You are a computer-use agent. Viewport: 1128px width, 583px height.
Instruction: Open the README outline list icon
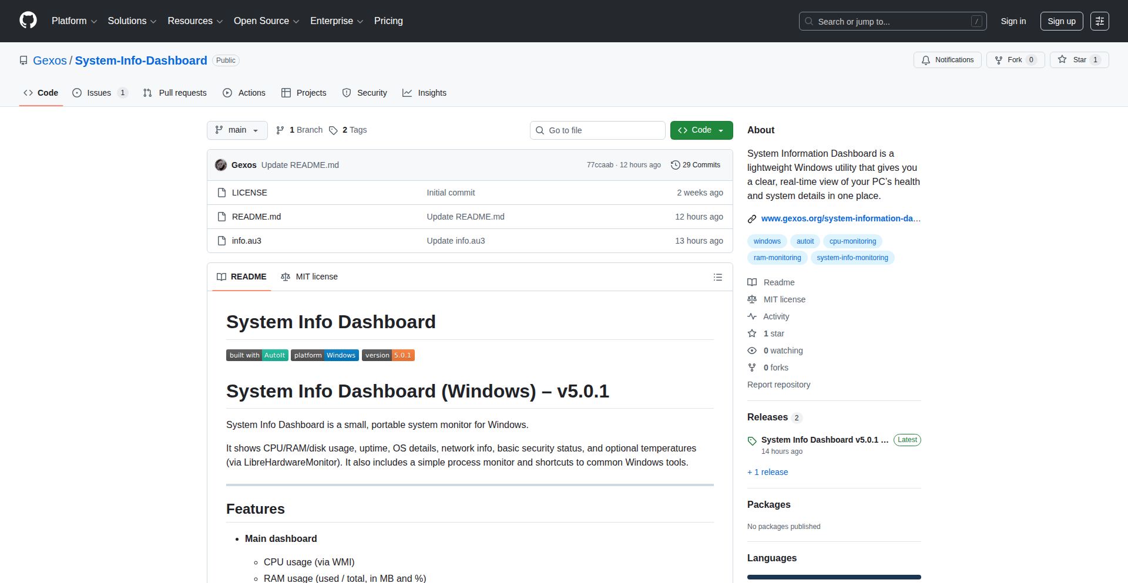pyautogui.click(x=717, y=277)
